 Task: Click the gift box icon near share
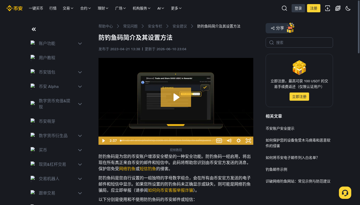(290, 28)
